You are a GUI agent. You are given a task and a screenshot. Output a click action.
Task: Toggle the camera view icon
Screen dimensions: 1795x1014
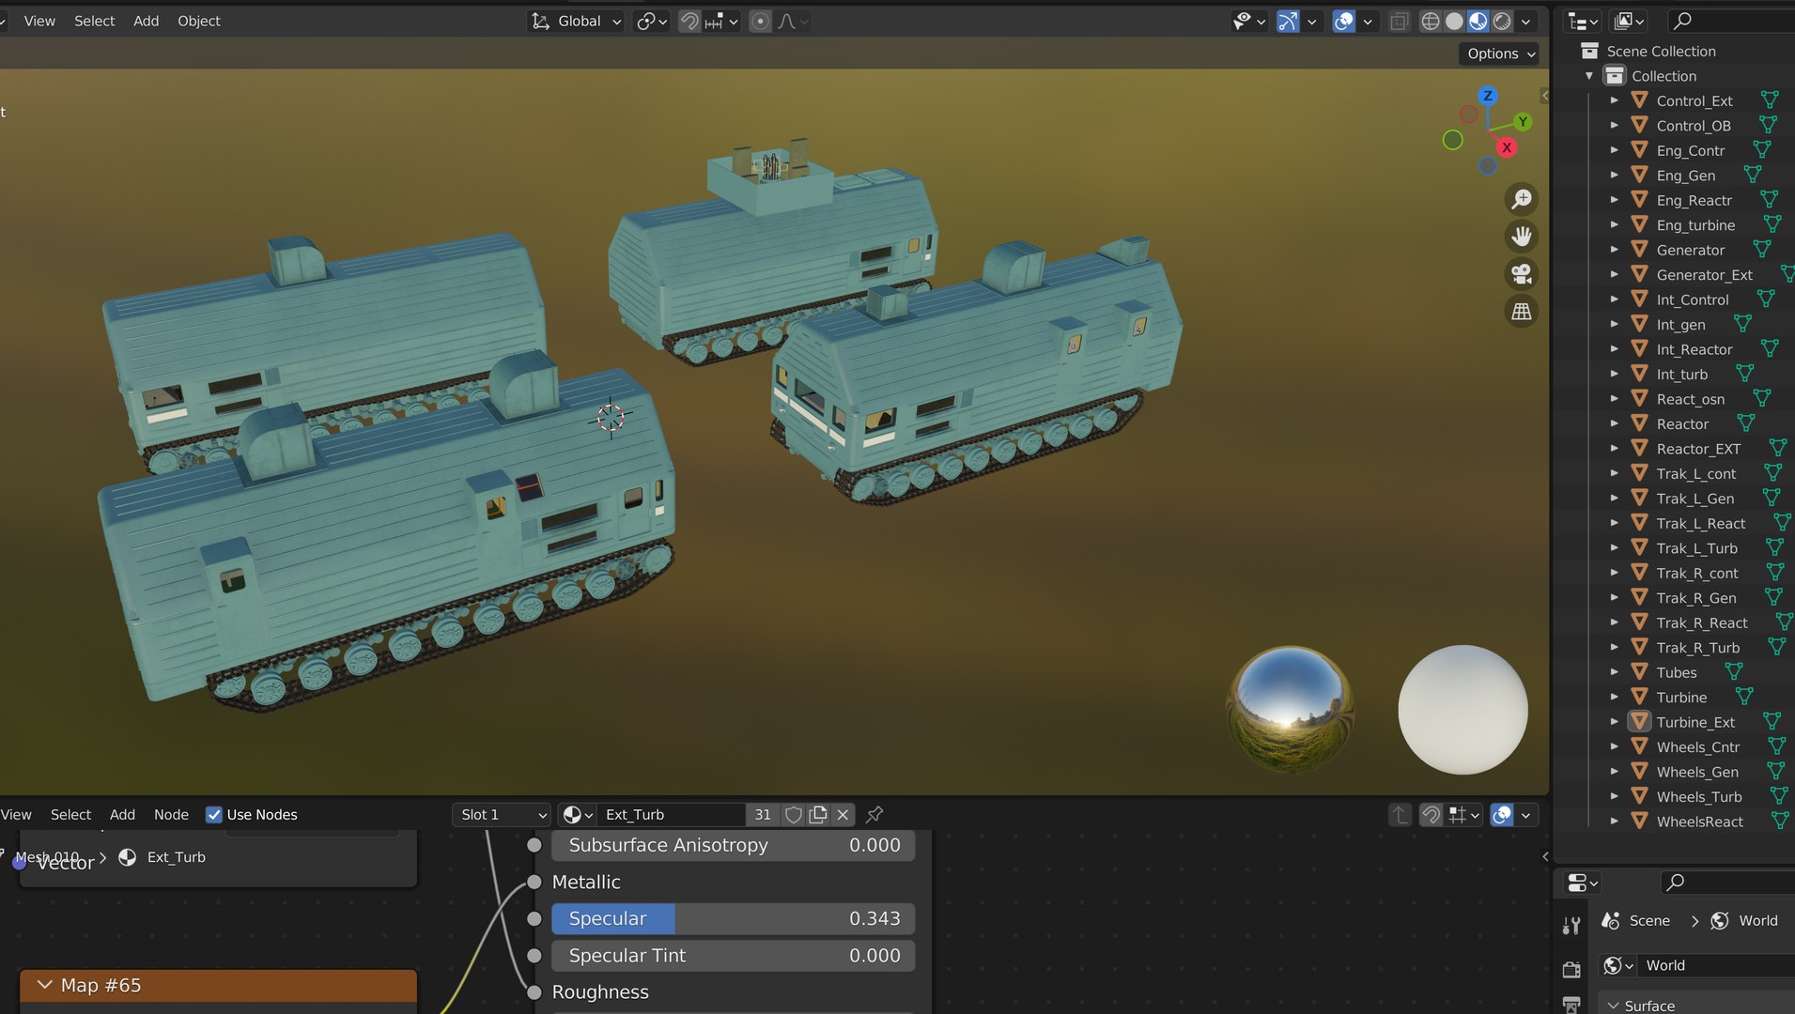[x=1522, y=274]
